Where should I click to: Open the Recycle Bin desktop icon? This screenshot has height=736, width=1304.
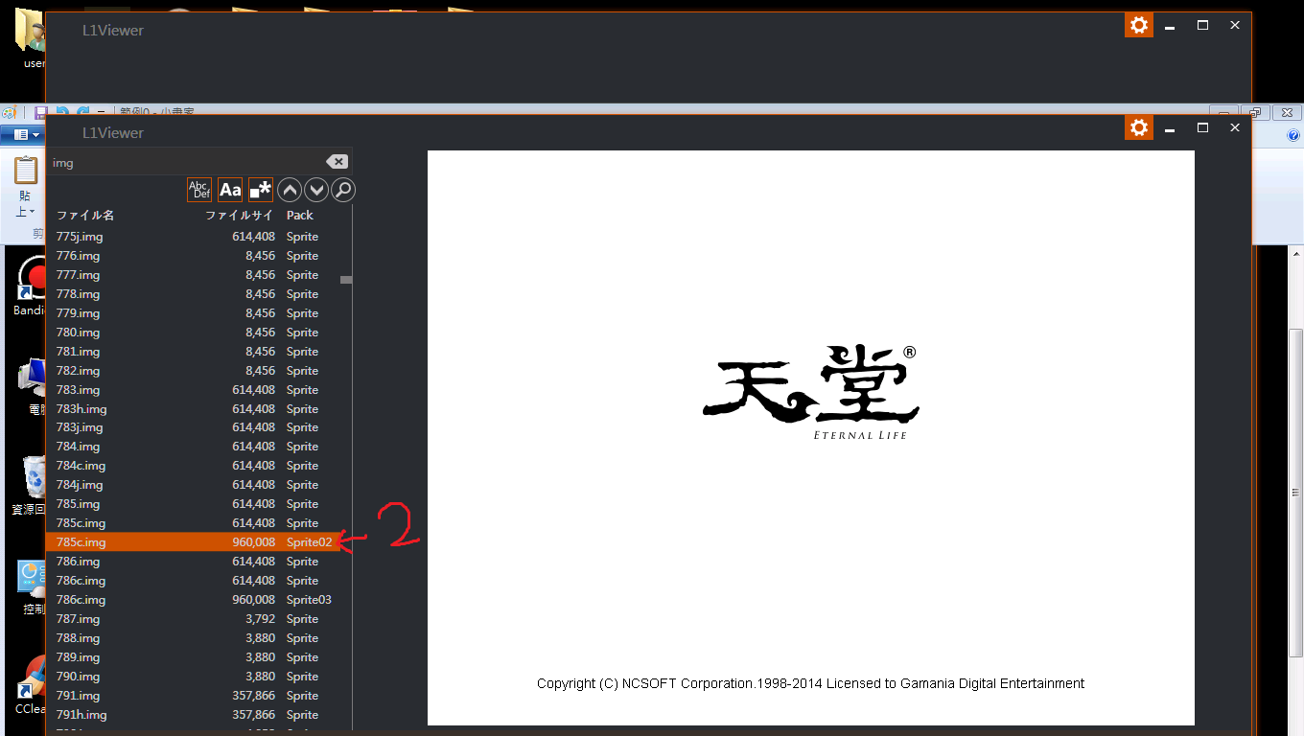(29, 484)
